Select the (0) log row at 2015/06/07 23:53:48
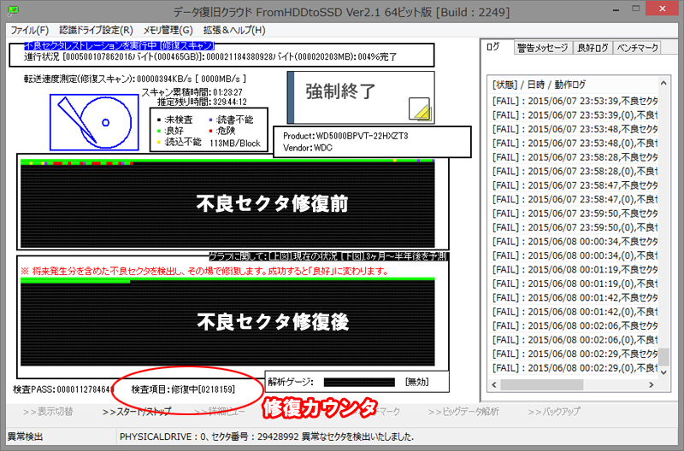Screen dimensions: 684x451 click(575, 143)
